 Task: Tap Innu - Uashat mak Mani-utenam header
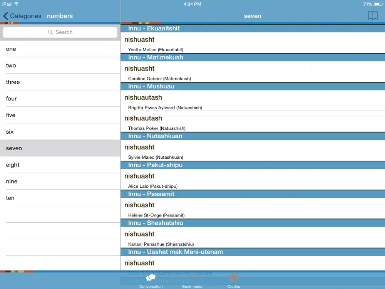tap(253, 252)
